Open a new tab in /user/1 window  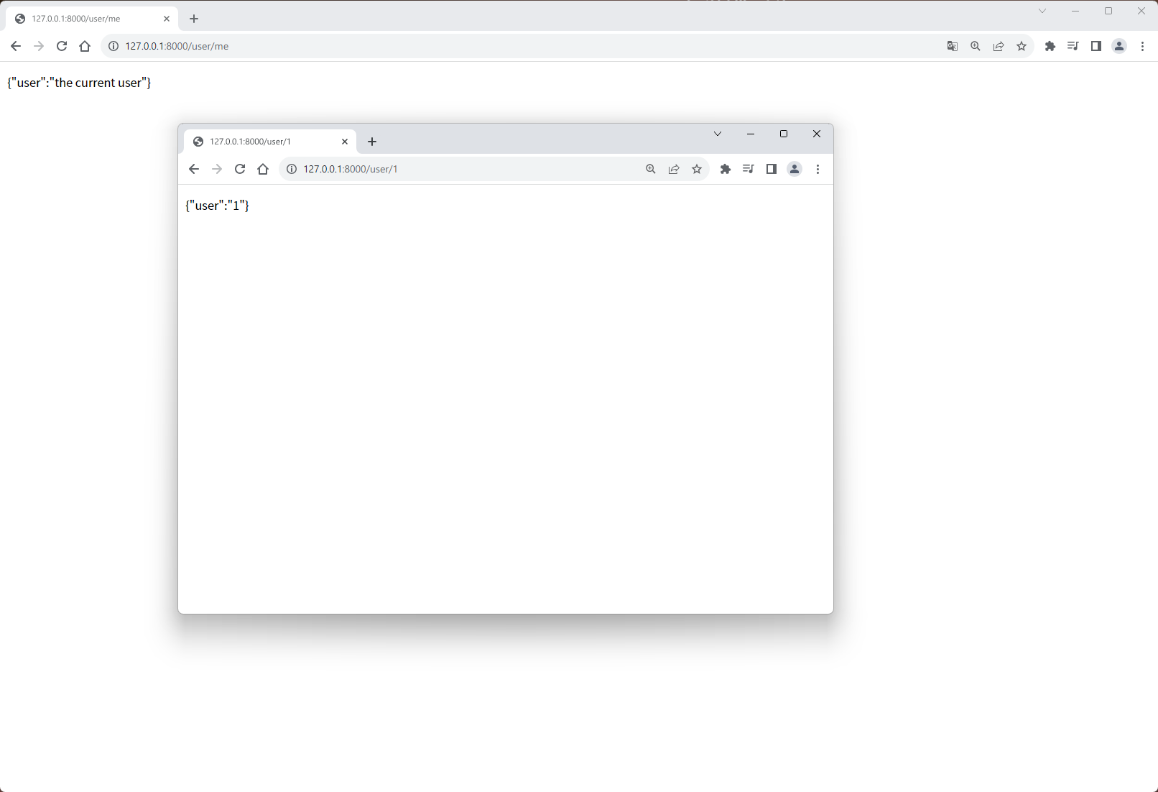pos(372,142)
